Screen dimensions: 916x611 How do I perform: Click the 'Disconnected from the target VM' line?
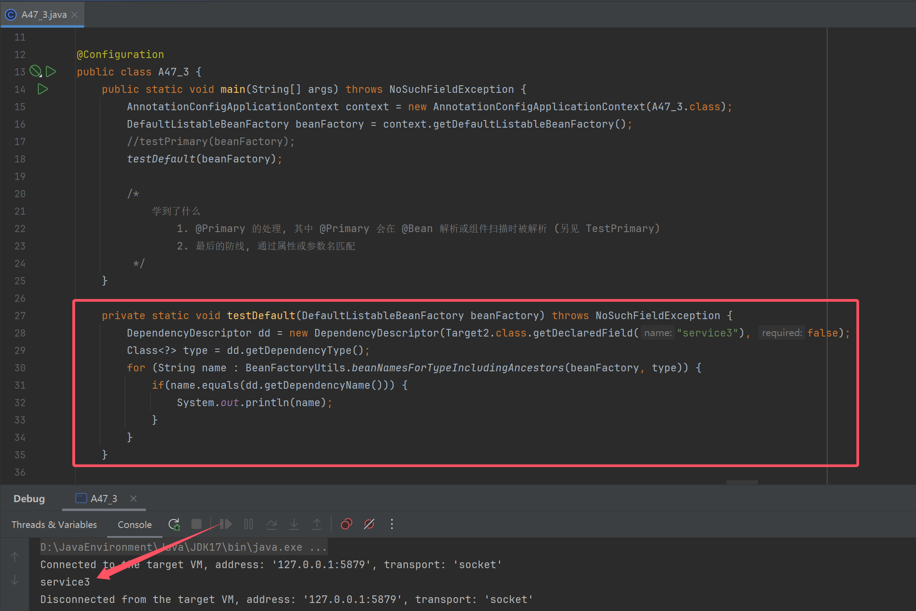click(287, 599)
